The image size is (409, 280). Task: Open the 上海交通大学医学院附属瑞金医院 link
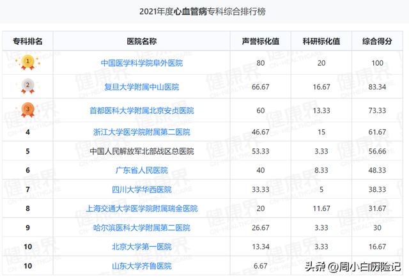[142, 208]
